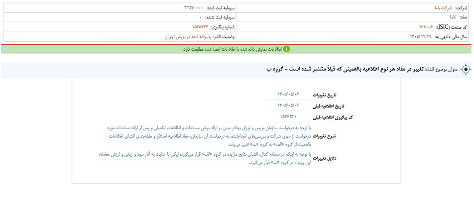474x211 pixels.
Task: Open the symbol link کاما
Action: point(453,18)
